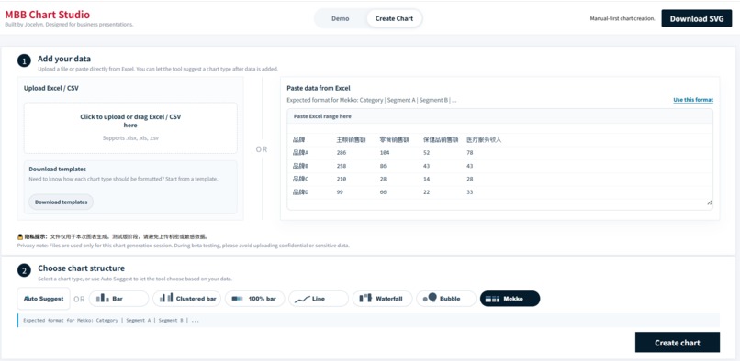Click the value 258 in the pasted data

(x=342, y=166)
